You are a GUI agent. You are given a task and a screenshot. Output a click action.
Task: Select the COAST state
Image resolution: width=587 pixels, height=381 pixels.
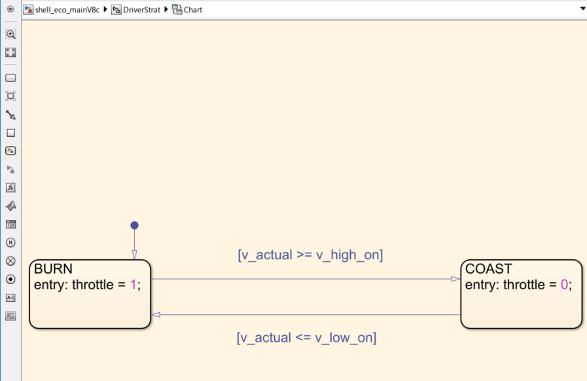pos(520,293)
